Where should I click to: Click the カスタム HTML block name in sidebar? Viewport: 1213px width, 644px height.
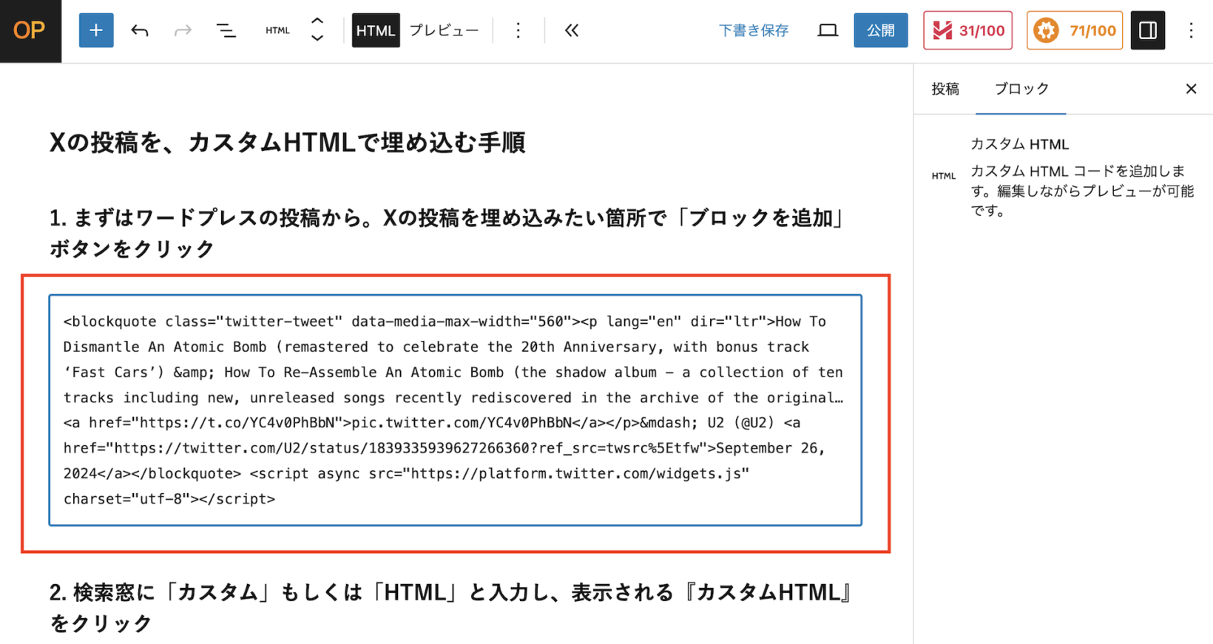pos(1019,144)
